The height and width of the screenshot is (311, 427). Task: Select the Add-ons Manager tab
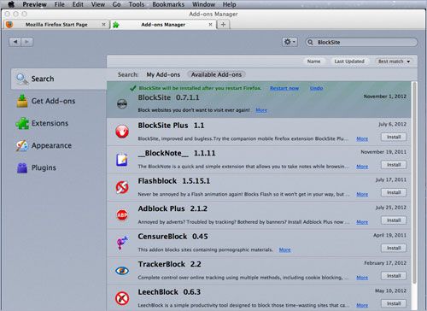coord(163,25)
